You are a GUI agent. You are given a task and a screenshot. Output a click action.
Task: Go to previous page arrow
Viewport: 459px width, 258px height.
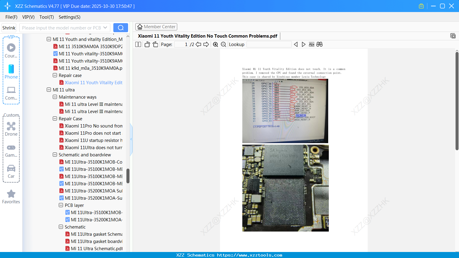pos(198,44)
